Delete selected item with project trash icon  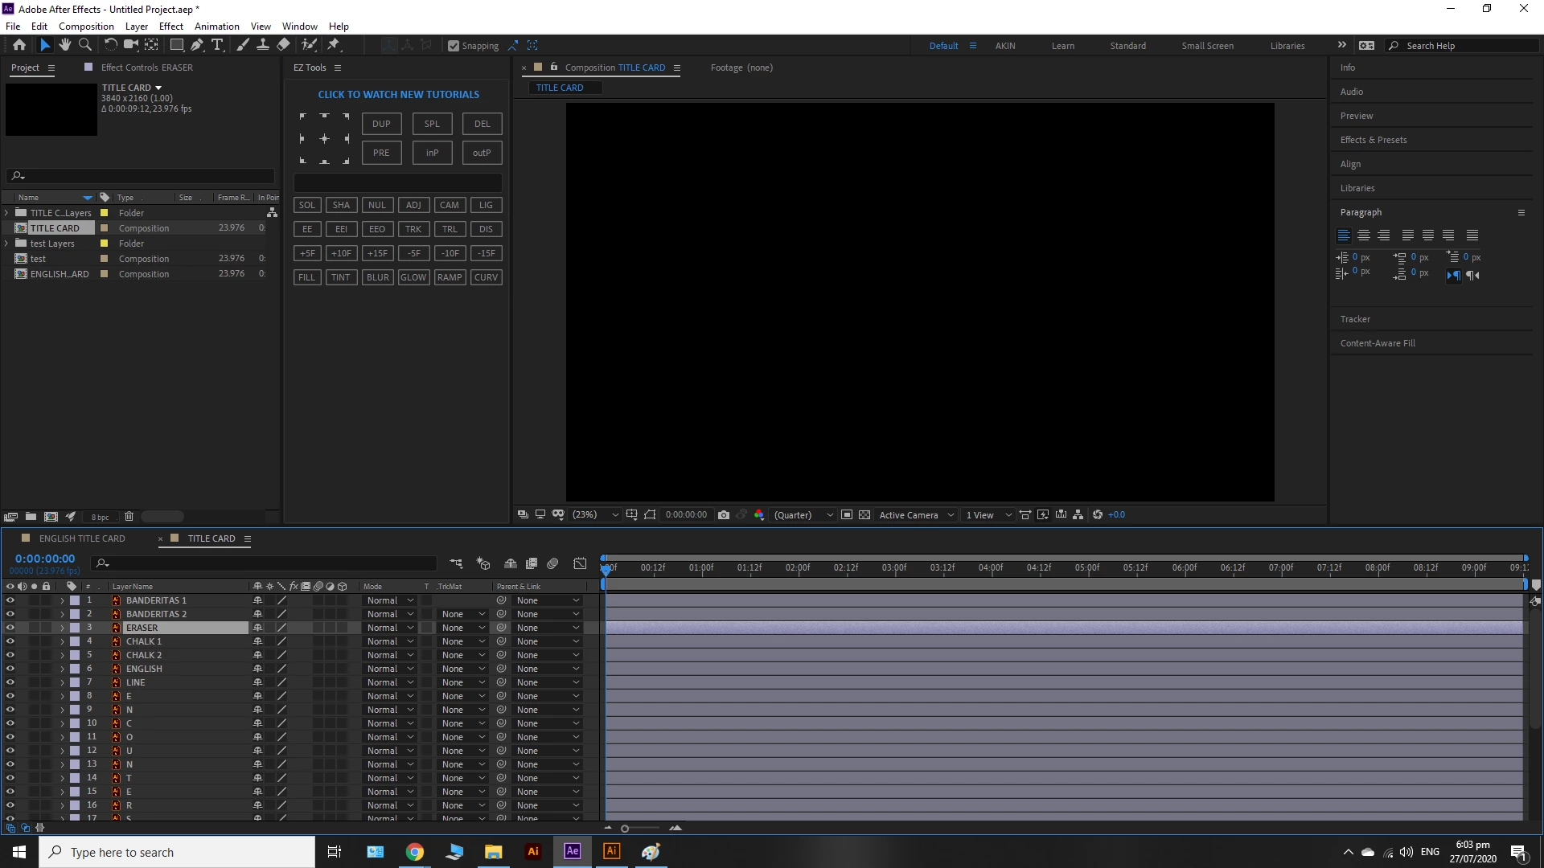(129, 517)
